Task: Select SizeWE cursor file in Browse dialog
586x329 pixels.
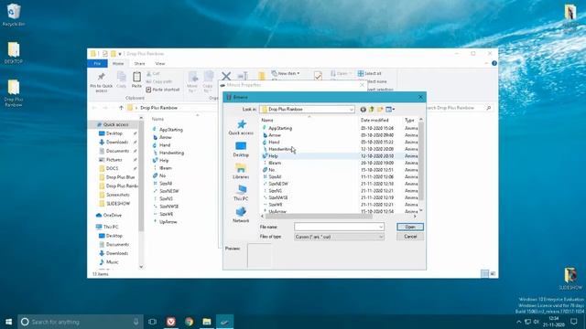Action: pyautogui.click(x=276, y=205)
